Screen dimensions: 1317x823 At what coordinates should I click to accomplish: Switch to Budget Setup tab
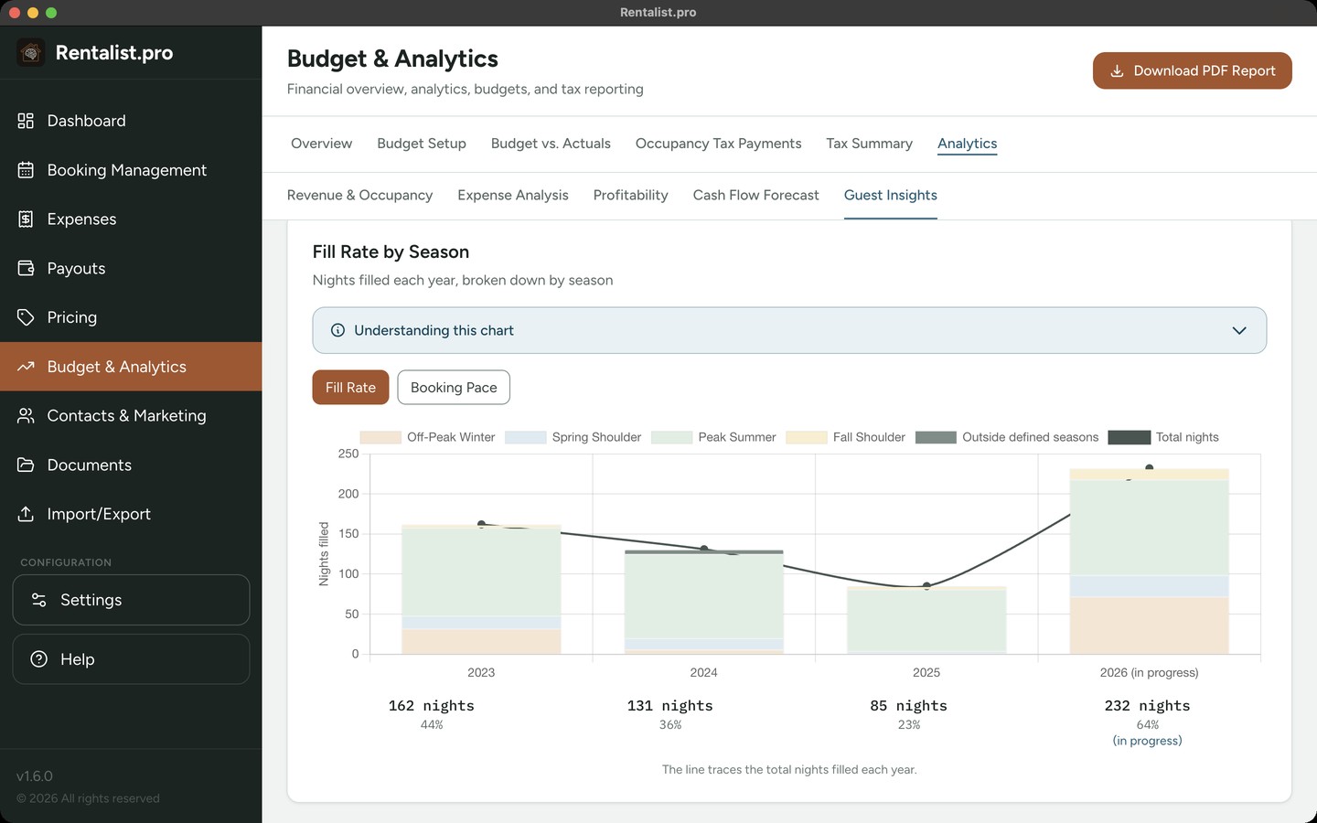point(422,144)
